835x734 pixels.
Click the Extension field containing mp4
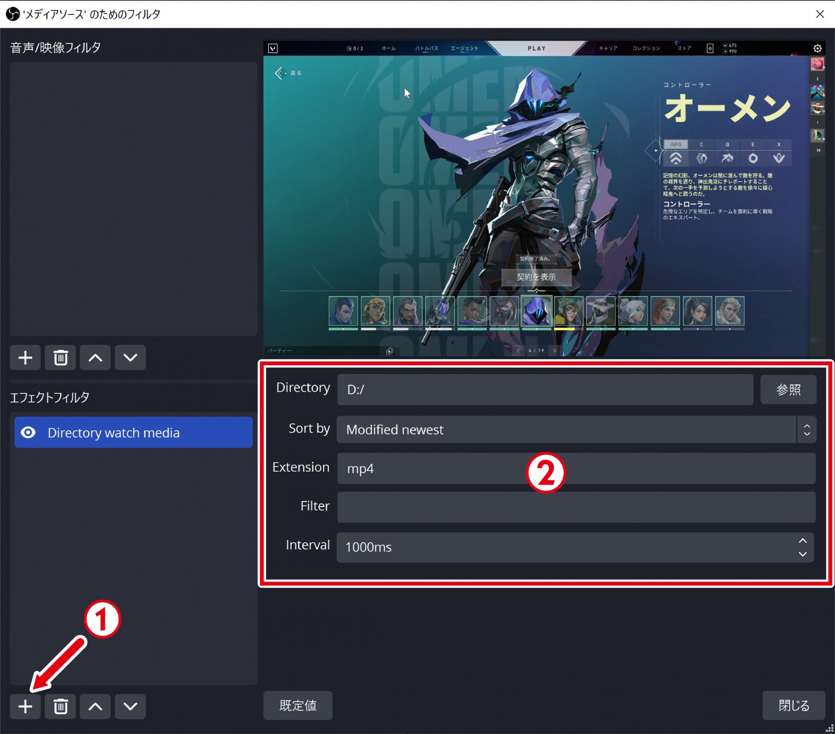pyautogui.click(x=576, y=468)
